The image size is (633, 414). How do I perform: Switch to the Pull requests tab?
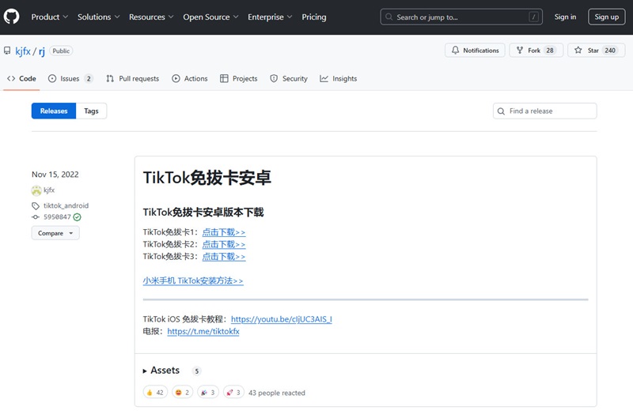click(132, 78)
